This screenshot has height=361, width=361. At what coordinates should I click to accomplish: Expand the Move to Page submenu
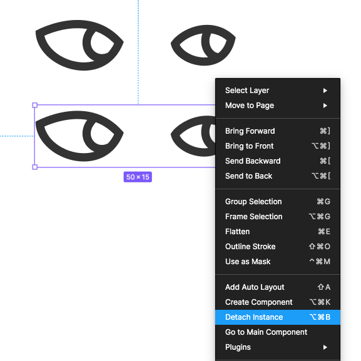point(278,106)
